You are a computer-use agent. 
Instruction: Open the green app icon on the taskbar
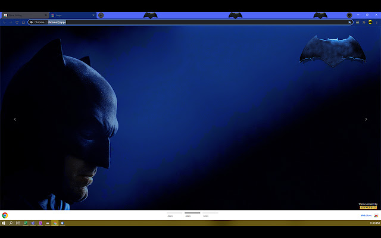point(26,223)
